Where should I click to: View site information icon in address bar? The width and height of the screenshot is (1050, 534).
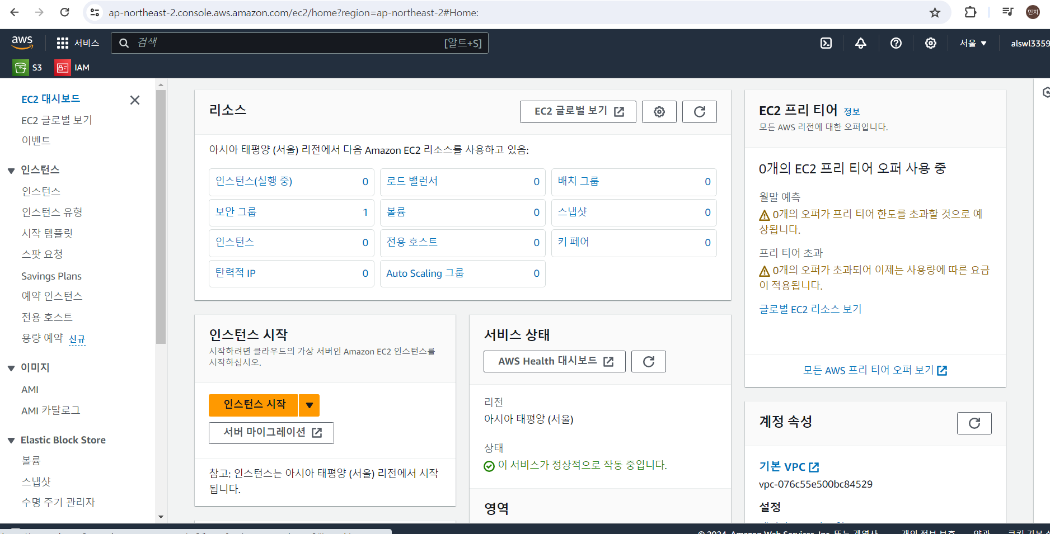pyautogui.click(x=95, y=12)
